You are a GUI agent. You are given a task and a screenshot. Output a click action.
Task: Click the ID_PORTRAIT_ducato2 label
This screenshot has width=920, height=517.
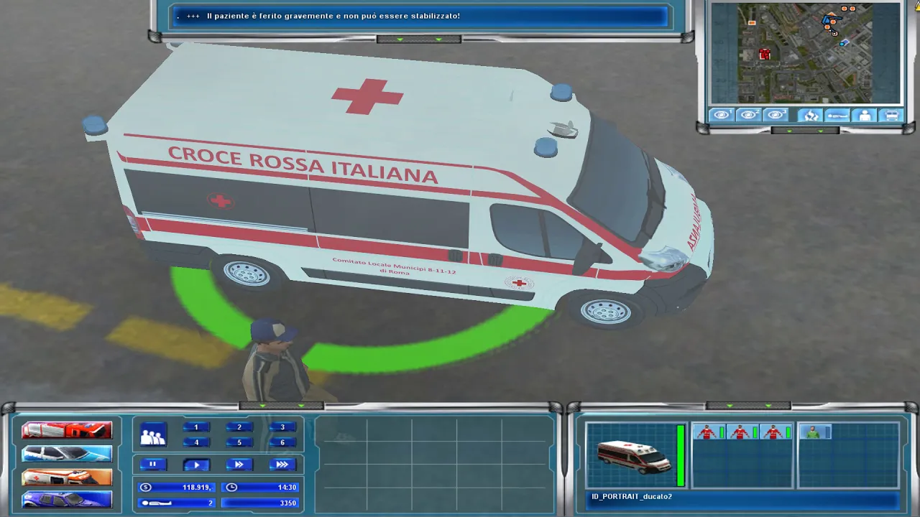pos(632,497)
